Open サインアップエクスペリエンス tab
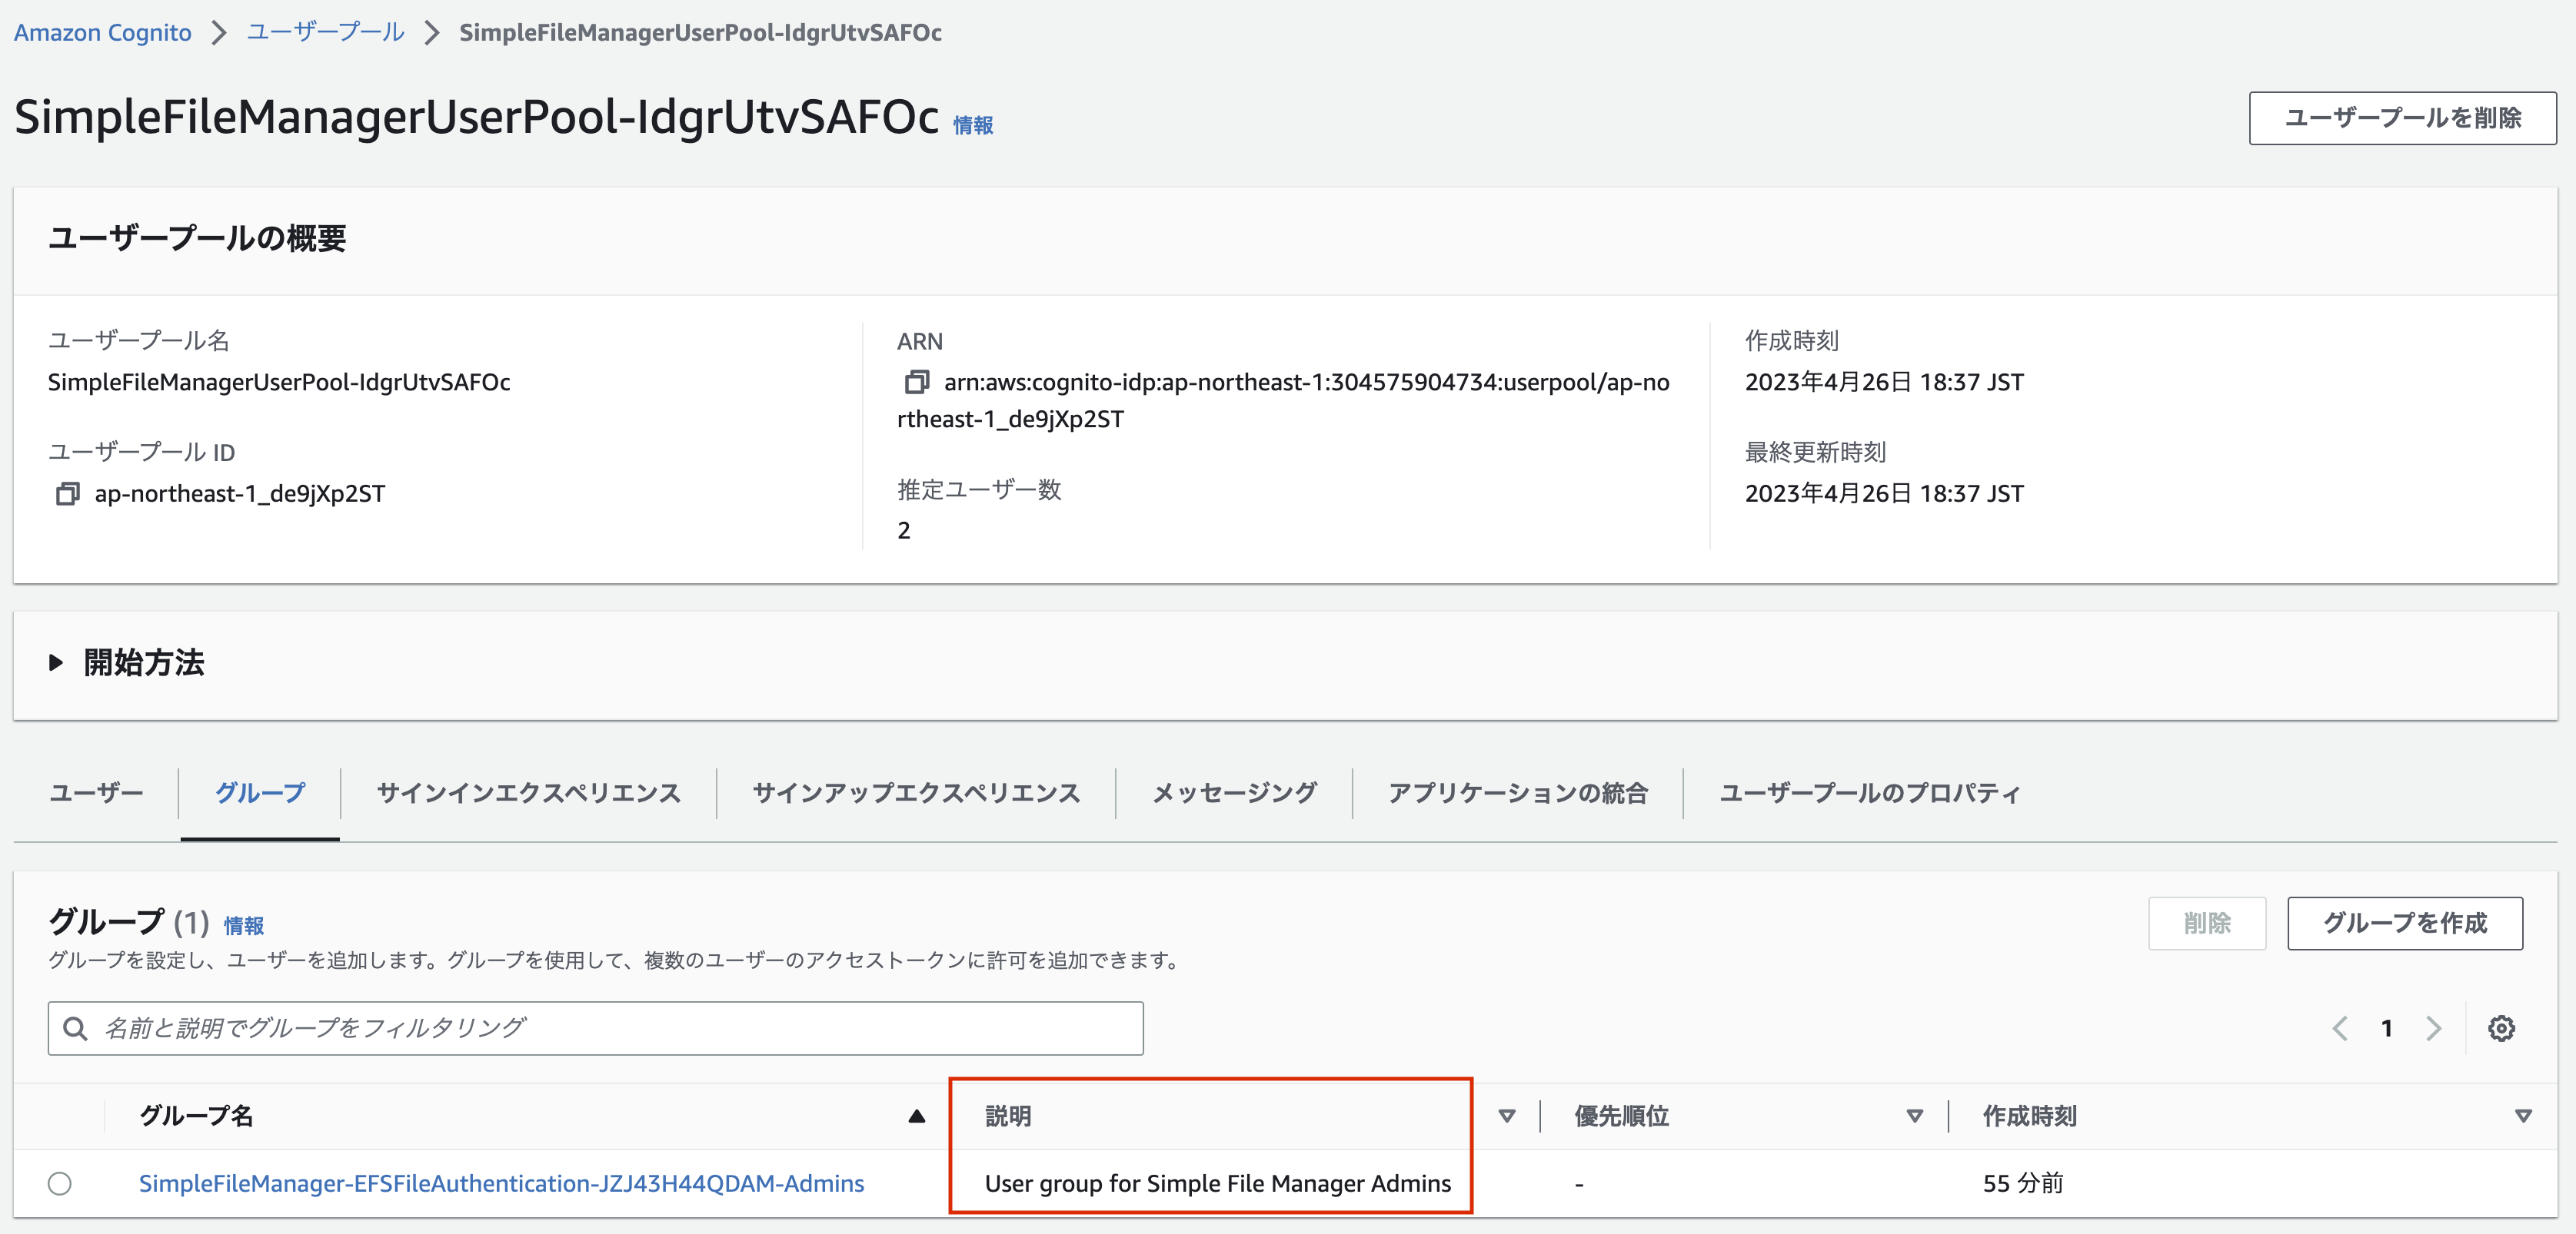 point(916,794)
